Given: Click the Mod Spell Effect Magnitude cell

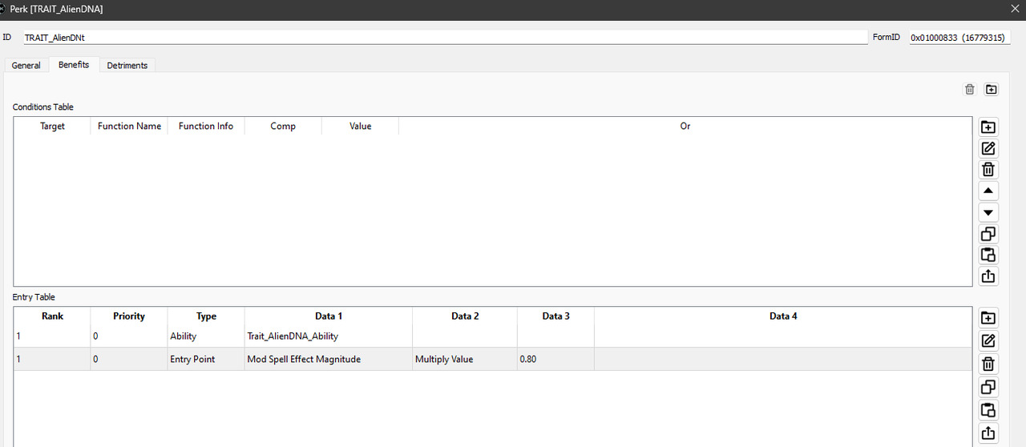Looking at the screenshot, I should click(x=329, y=359).
